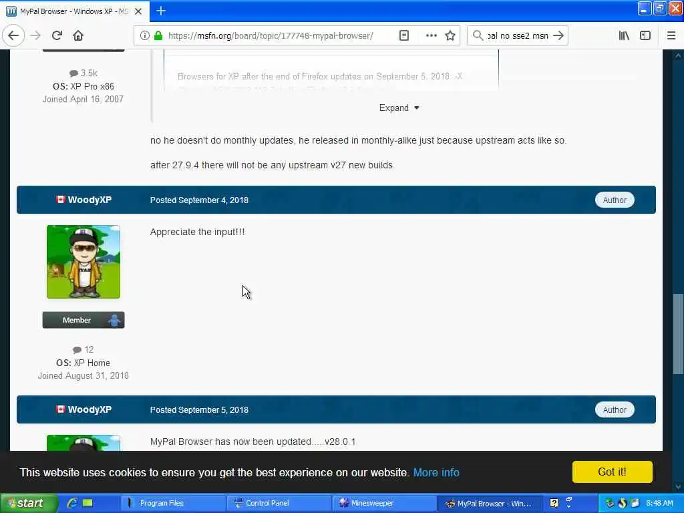
Task: Click the scrollbar up arrow
Action: tap(678, 55)
